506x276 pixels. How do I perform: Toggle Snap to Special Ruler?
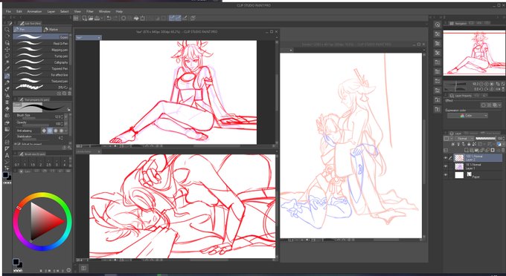click(179, 19)
